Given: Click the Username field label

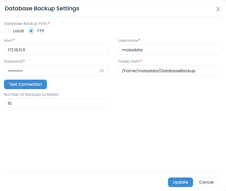Looking at the screenshot, I should (128, 40).
